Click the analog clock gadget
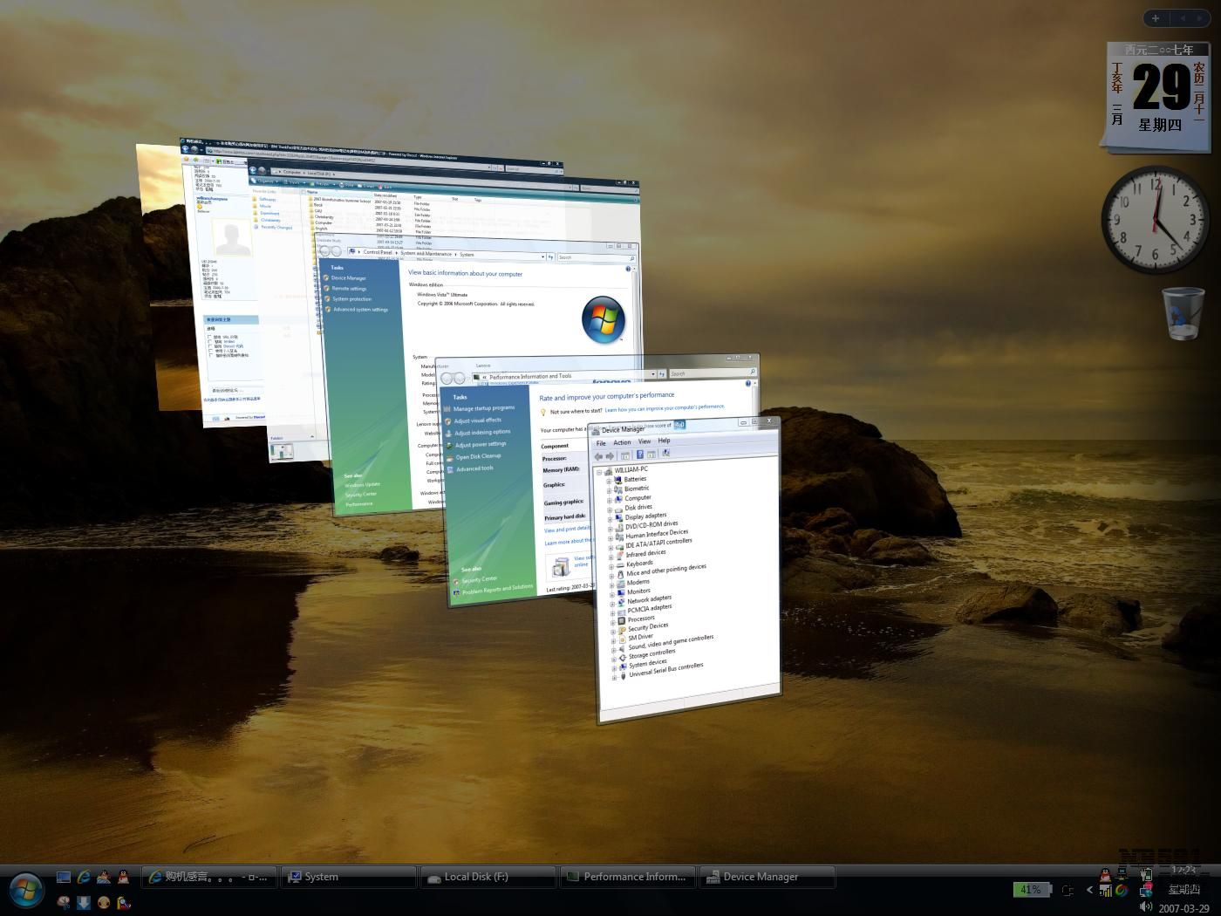Viewport: 1221px width, 916px height. [1155, 220]
